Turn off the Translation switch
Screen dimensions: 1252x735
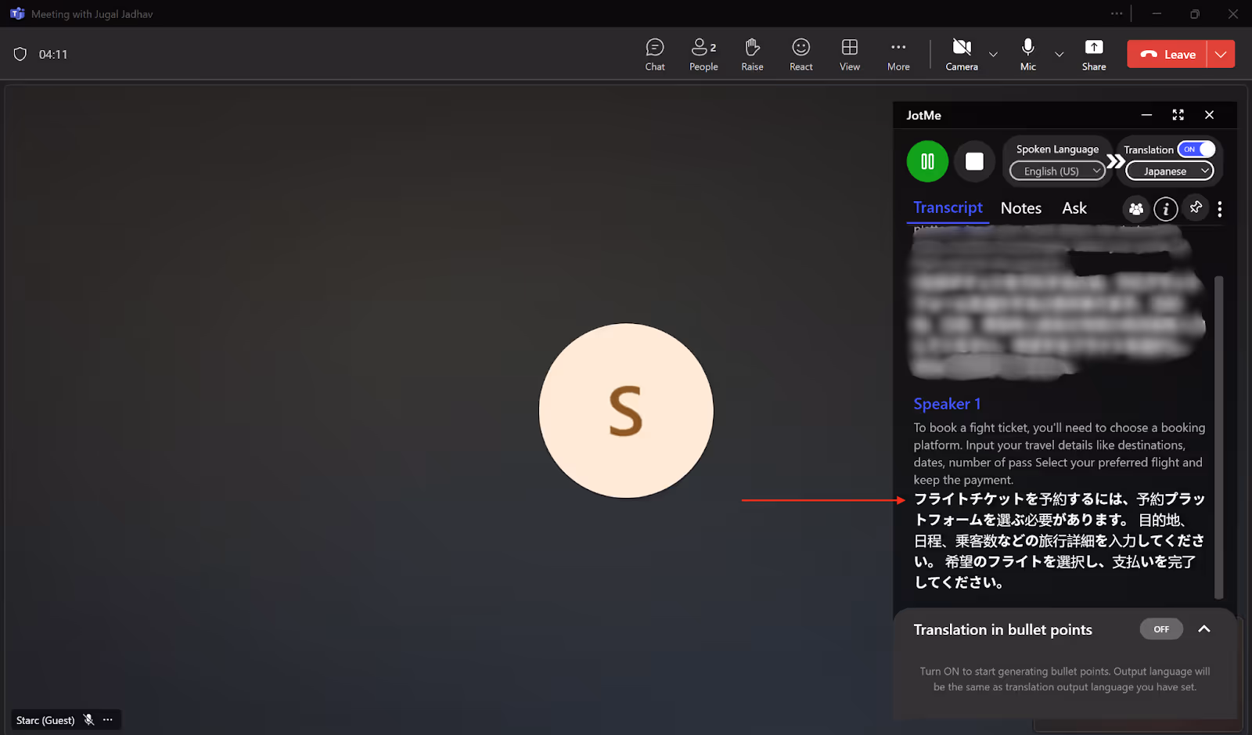pos(1196,150)
